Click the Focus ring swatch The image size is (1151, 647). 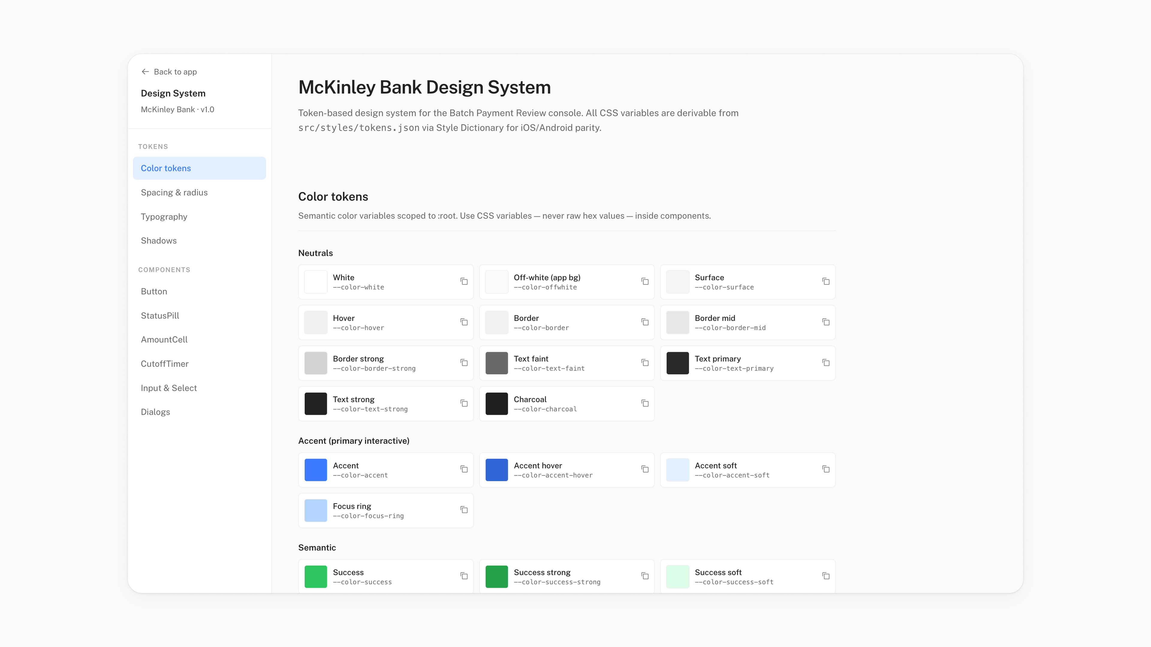coord(315,510)
